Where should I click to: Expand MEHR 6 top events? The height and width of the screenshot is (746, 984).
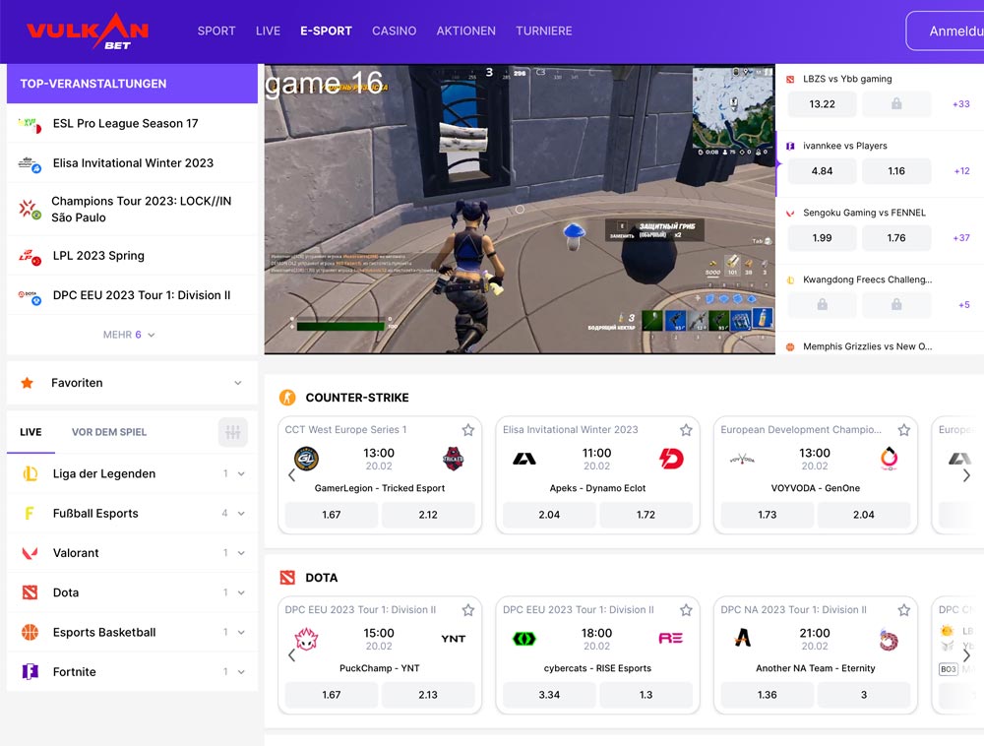pyautogui.click(x=129, y=335)
